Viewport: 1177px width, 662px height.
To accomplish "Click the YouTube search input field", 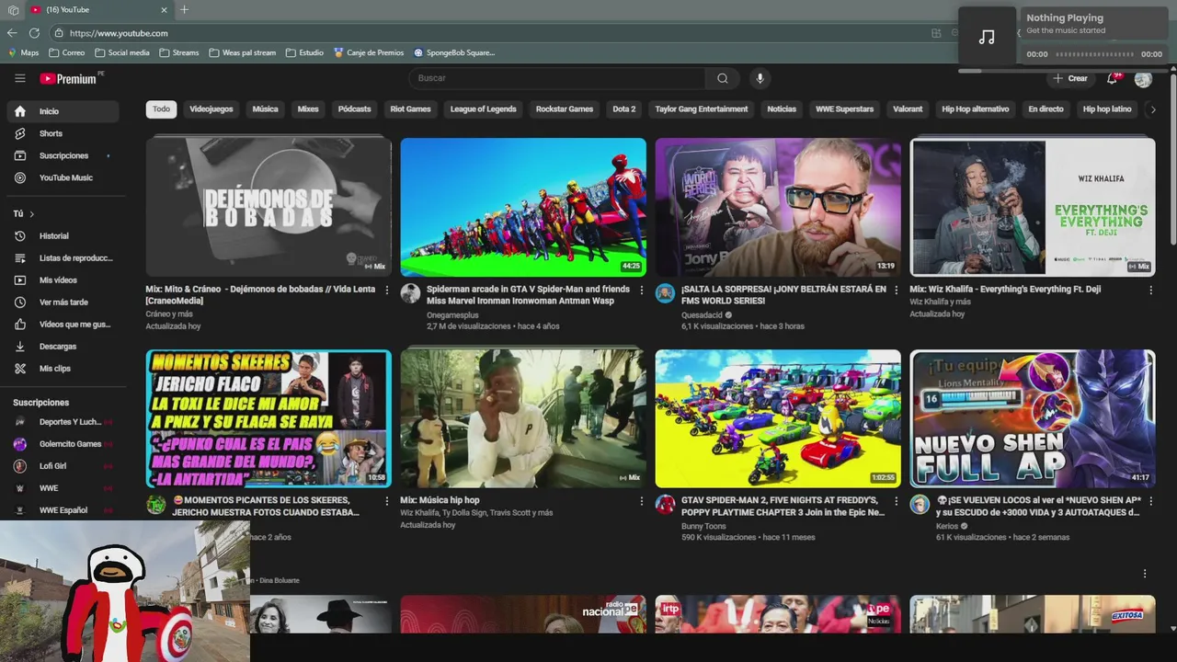I will coord(558,78).
